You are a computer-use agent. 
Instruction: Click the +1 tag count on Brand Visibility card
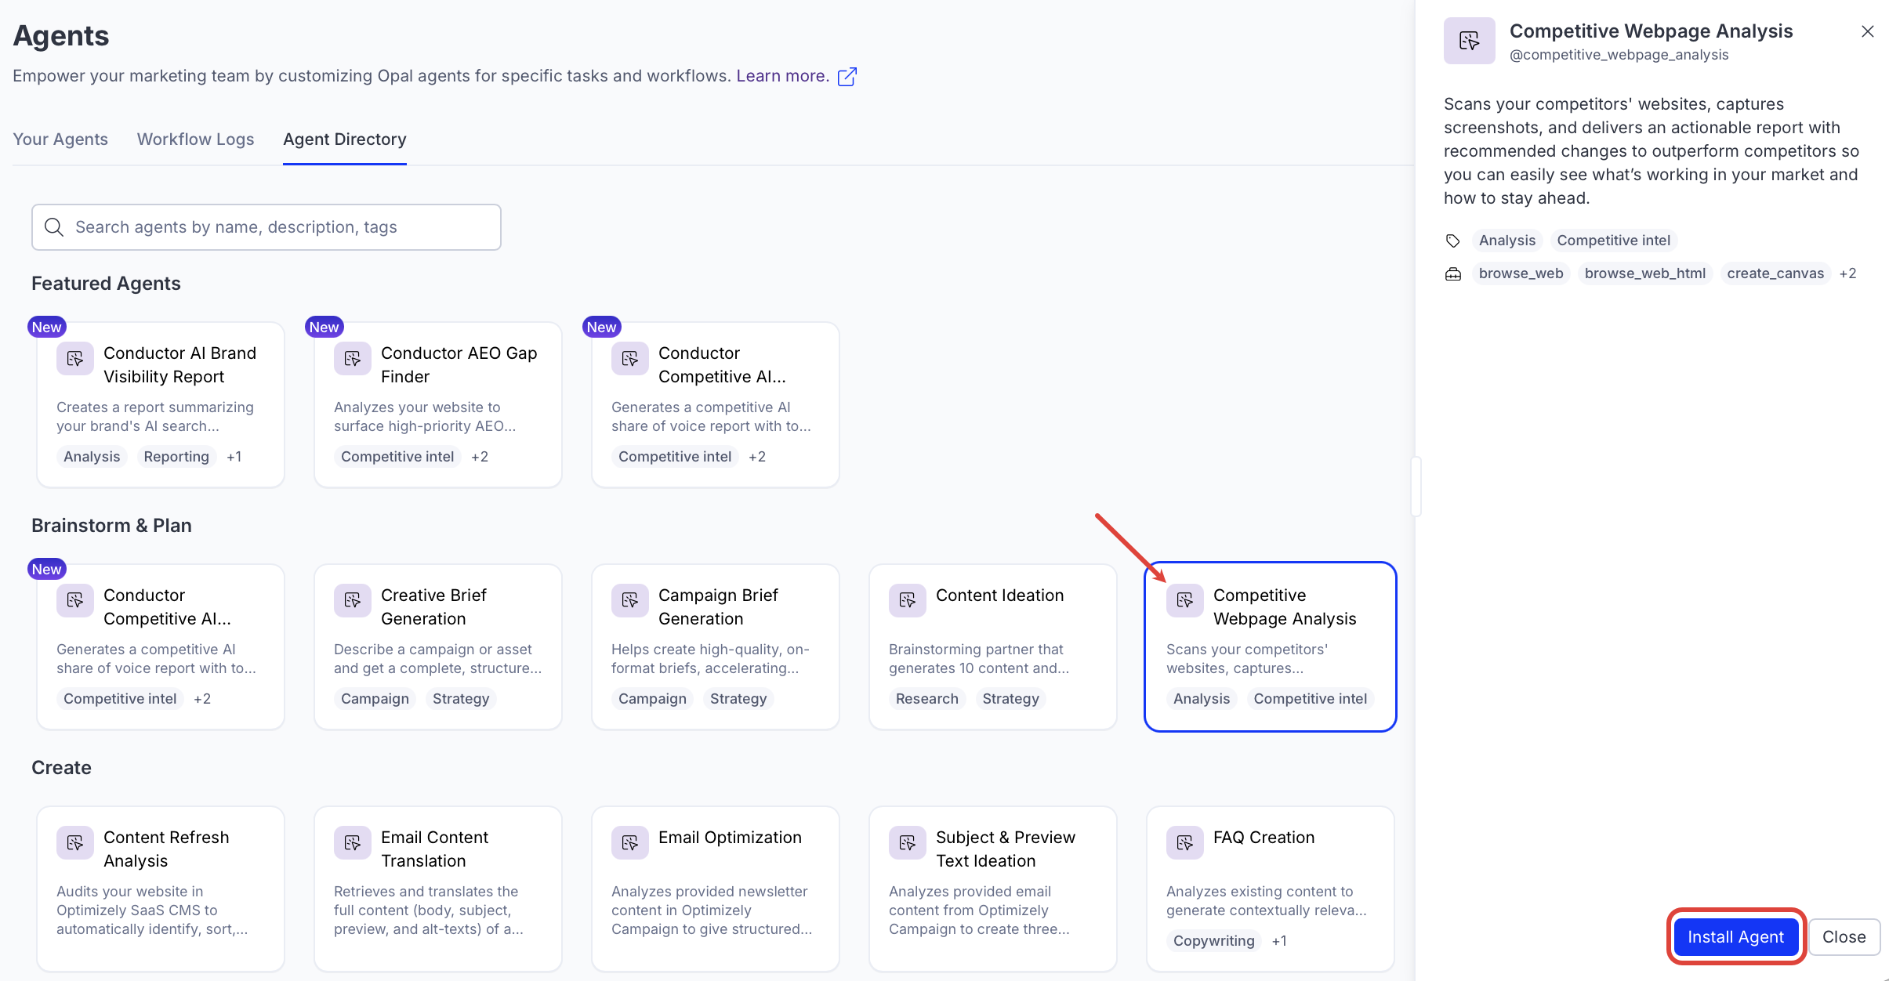pos(234,457)
